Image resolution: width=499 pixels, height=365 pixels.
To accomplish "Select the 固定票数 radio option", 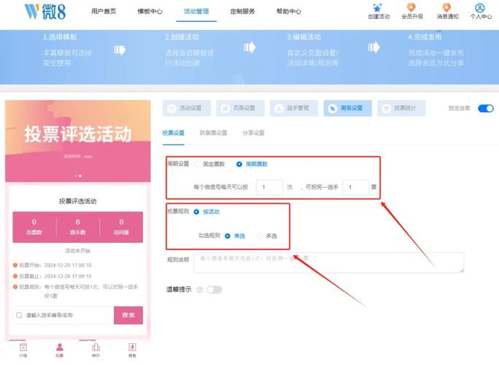I will coord(196,164).
